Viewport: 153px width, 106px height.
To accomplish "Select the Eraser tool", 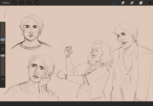I will pos(132,3).
